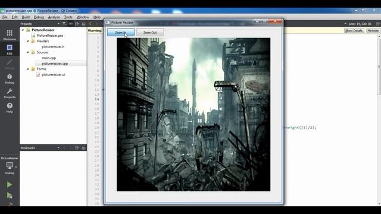Collapse the PictureResizer project root

pyautogui.click(x=23, y=30)
